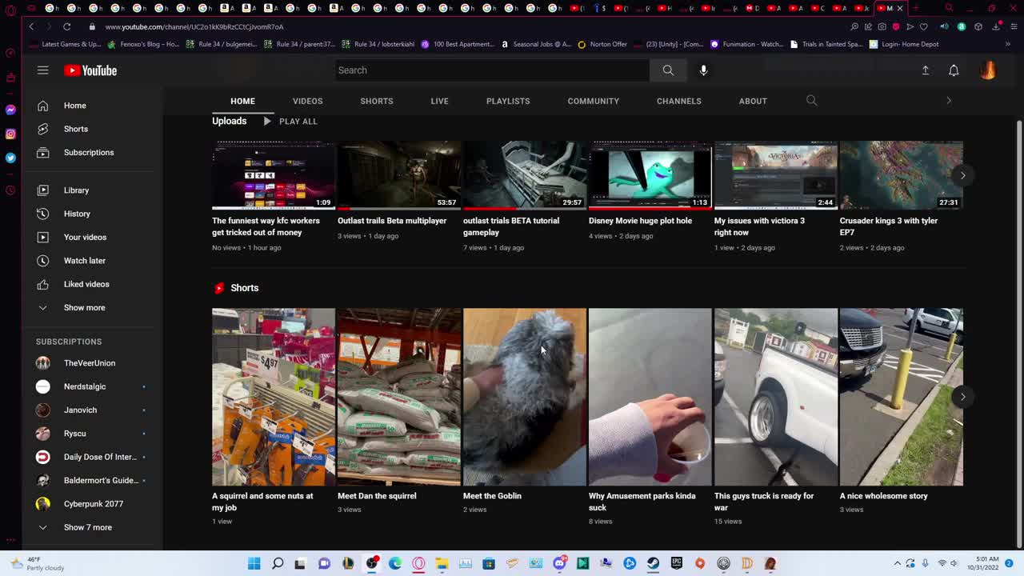Image resolution: width=1024 pixels, height=576 pixels.
Task: Open the Meet the Goblin short
Action: [x=525, y=397]
